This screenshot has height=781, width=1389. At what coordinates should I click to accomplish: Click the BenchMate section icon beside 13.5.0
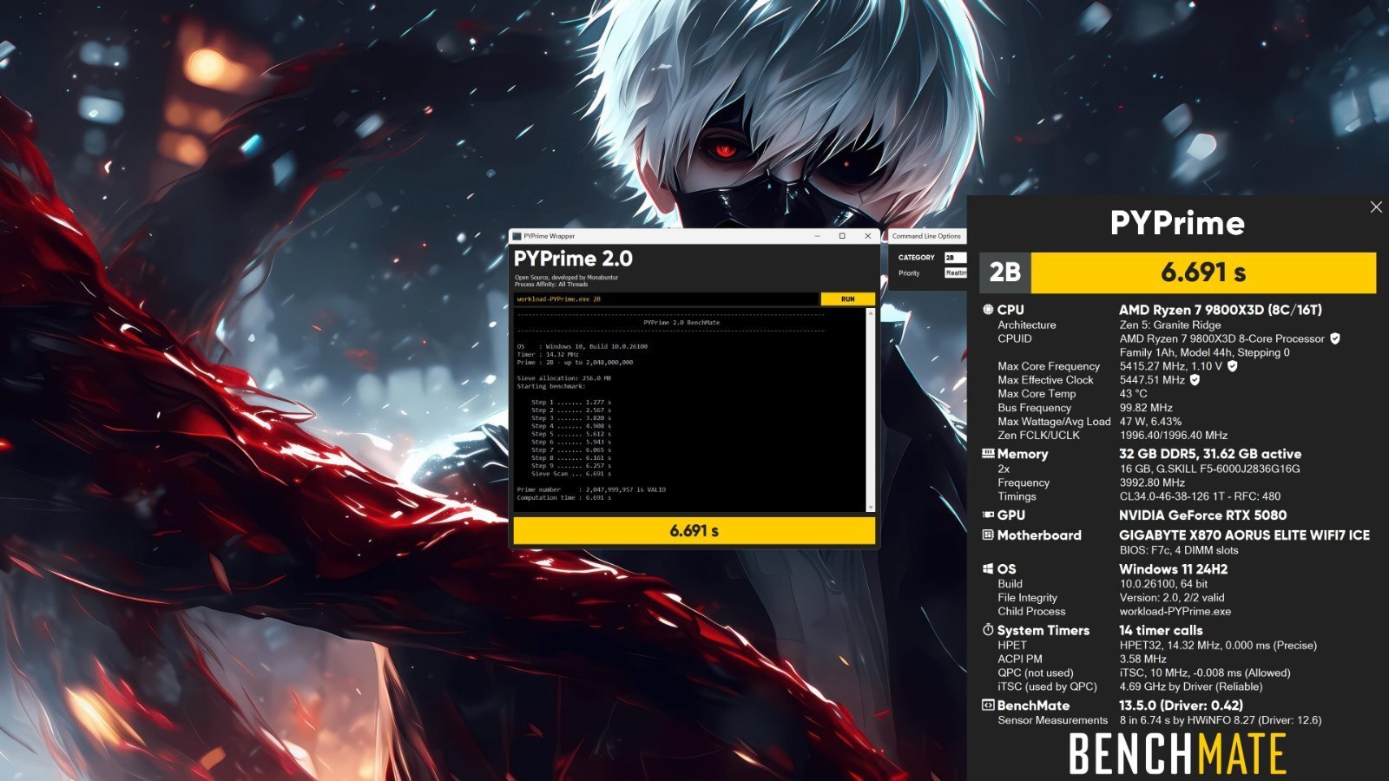[988, 705]
